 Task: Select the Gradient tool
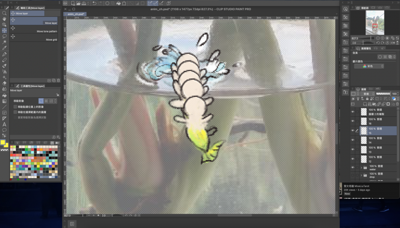pos(4,101)
